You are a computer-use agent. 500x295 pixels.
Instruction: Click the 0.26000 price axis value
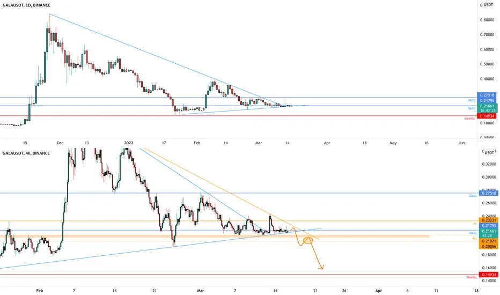pos(489,203)
